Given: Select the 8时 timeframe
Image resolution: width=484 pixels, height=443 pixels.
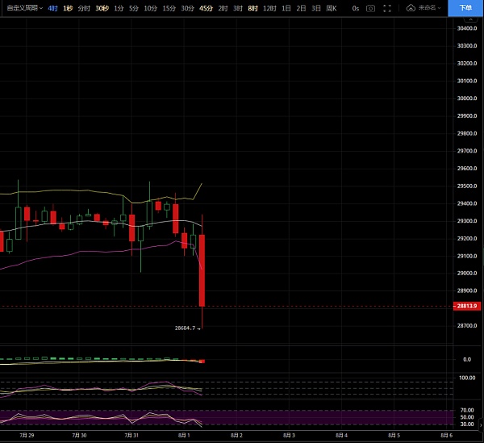Looking at the screenshot, I should tap(252, 8).
